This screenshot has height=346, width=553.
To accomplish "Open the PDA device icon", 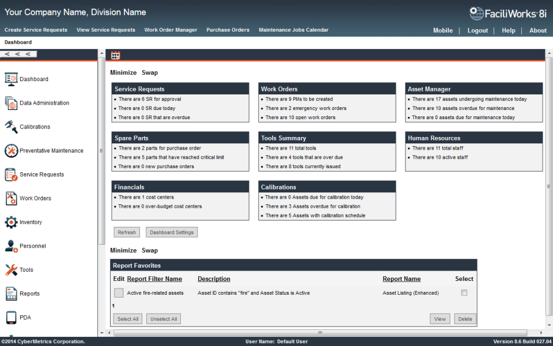I will 11,317.
